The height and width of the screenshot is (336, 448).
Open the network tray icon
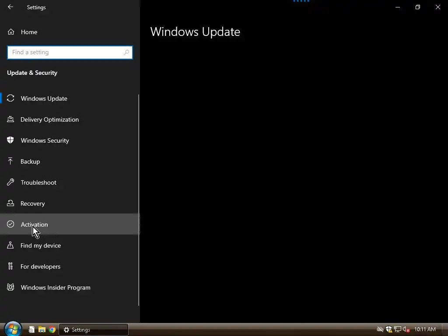pos(397,329)
